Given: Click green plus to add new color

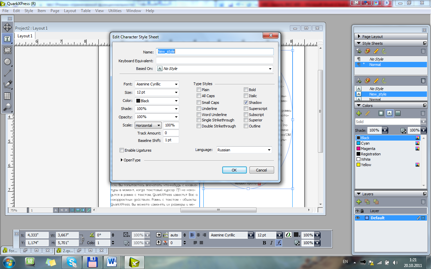Looking at the screenshot, I should pyautogui.click(x=359, y=114).
